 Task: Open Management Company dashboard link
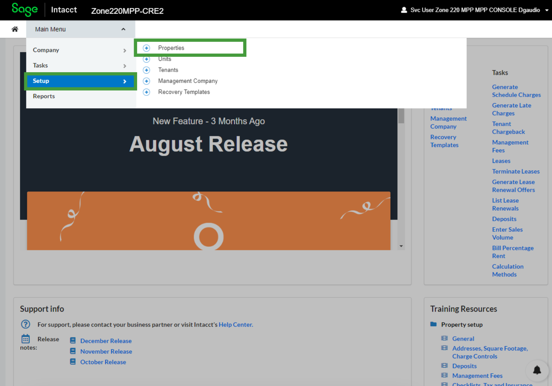[x=448, y=123]
